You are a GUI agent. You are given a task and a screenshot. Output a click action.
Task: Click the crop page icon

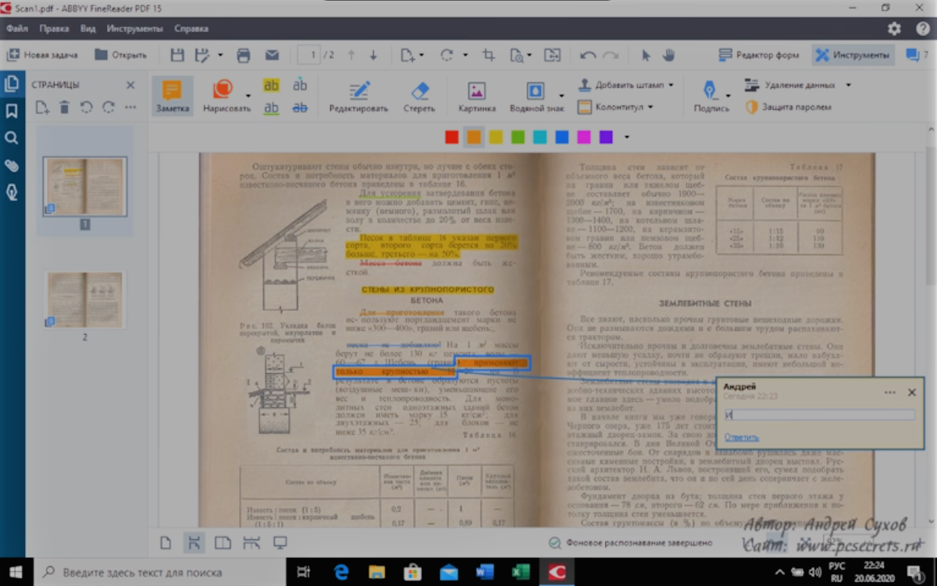click(489, 55)
